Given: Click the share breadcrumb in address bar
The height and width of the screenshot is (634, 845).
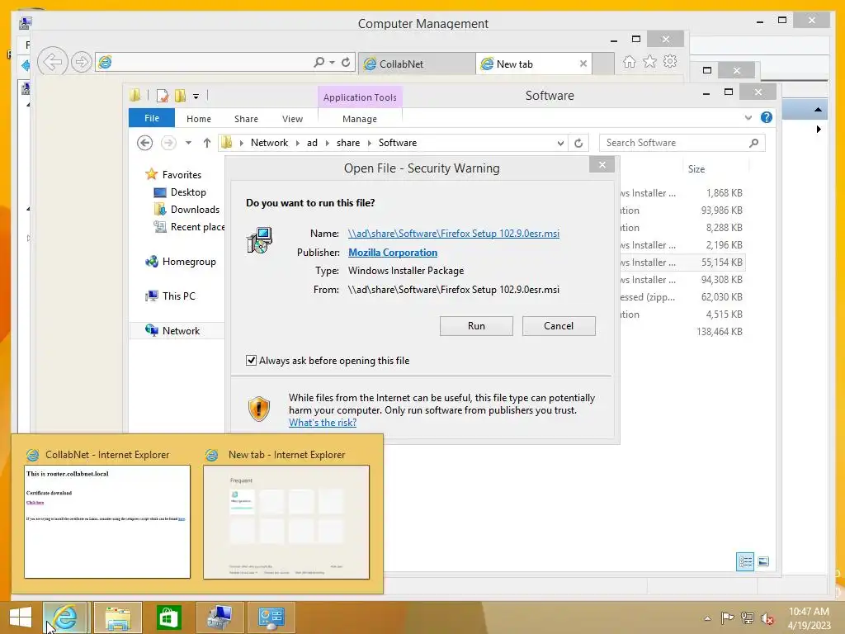Looking at the screenshot, I should (348, 143).
